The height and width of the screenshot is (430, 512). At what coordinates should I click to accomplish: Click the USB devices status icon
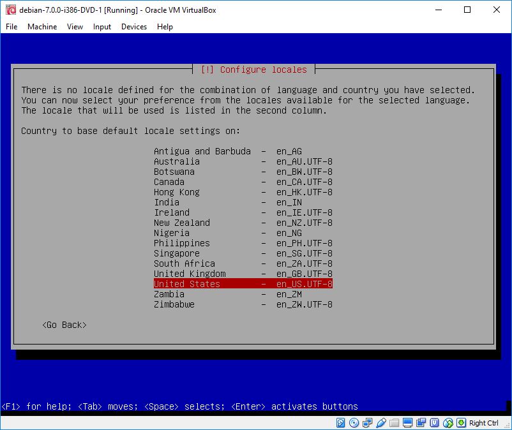[380, 423]
